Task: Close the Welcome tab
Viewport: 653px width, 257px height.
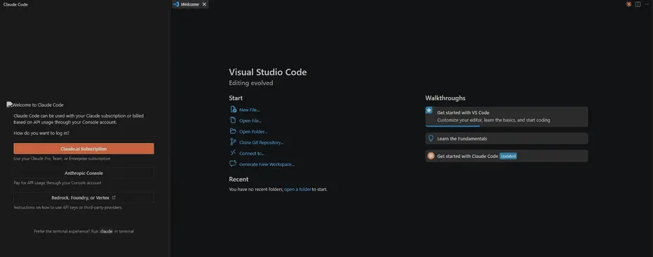Action: click(x=204, y=4)
